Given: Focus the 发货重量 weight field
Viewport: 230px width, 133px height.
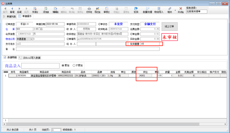Looking at the screenshot, I should pos(150,44).
